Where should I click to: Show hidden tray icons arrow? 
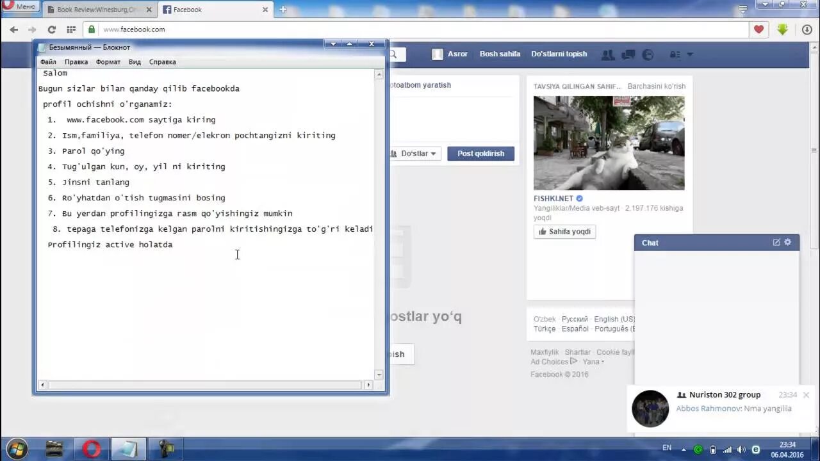[684, 449]
